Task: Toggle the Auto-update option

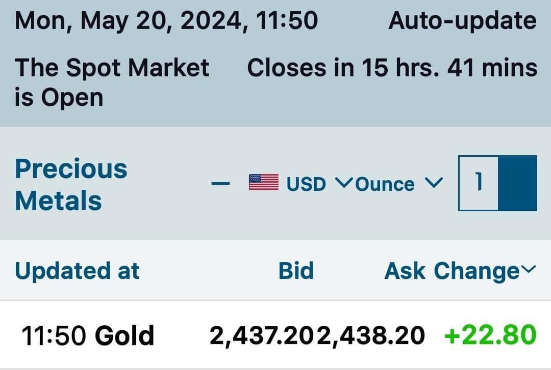Action: [x=462, y=21]
